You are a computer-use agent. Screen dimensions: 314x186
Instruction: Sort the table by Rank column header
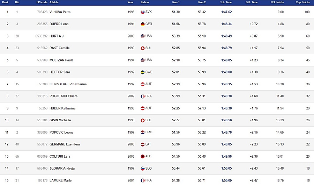5,2
